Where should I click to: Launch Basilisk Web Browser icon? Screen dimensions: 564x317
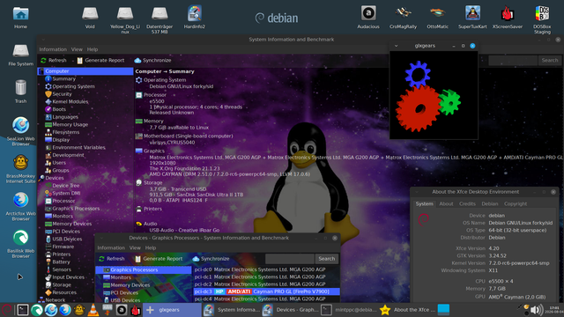20,244
